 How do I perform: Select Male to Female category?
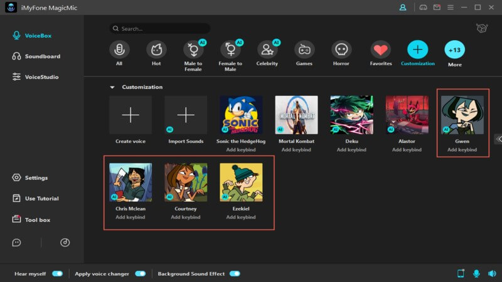pos(193,50)
